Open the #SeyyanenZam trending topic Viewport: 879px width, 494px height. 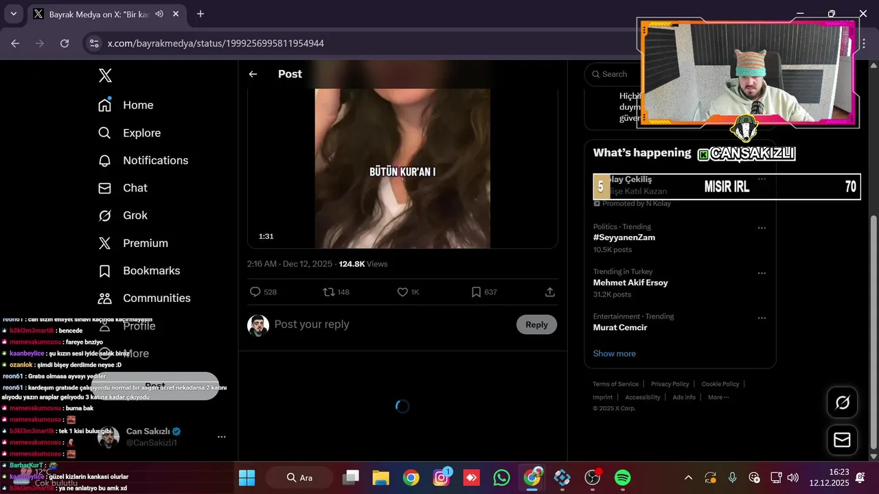tap(624, 237)
